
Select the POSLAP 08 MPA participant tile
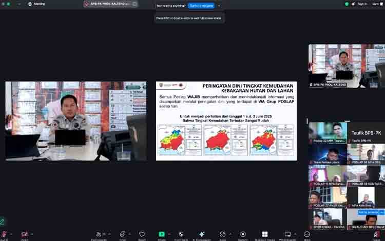tap(366, 154)
